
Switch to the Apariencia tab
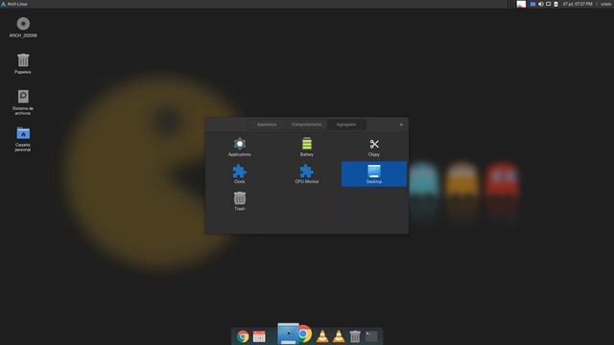point(267,125)
